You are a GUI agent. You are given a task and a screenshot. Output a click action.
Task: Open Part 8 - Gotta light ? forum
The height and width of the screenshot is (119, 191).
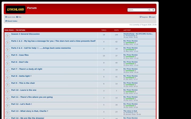[21, 76]
